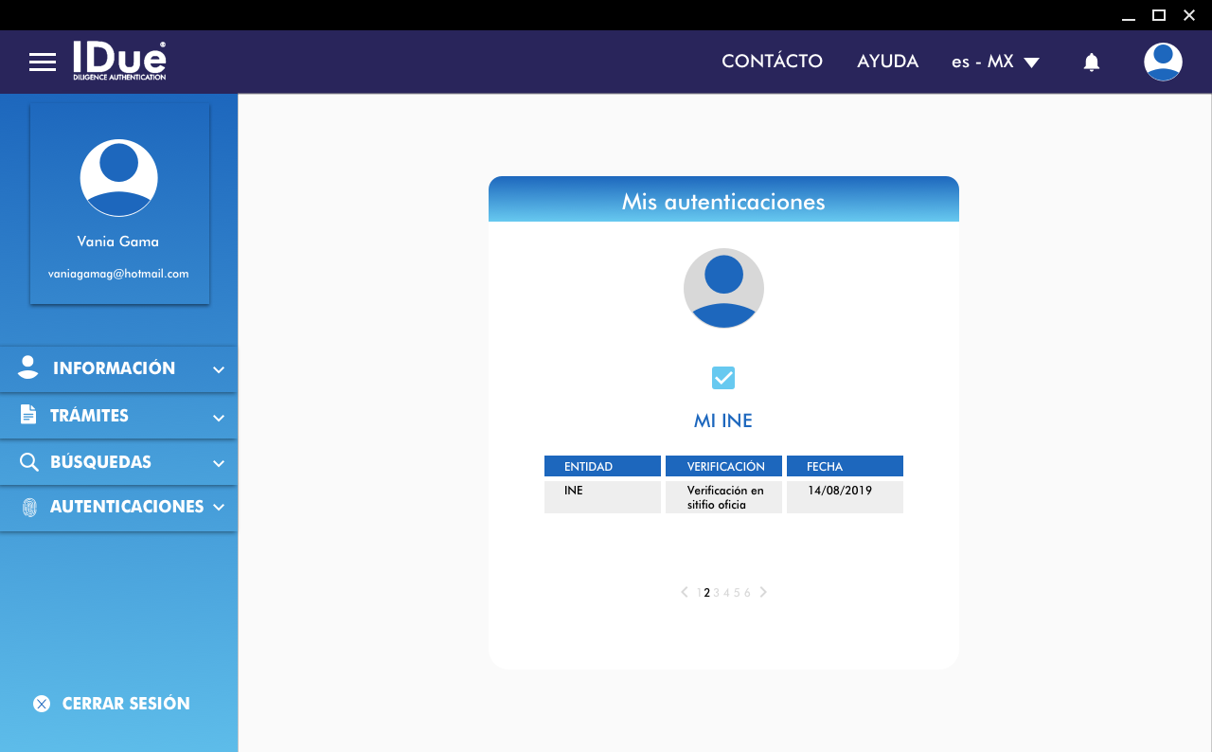This screenshot has height=752, width=1212.
Task: Select page 3 in the pagination
Action: click(717, 593)
